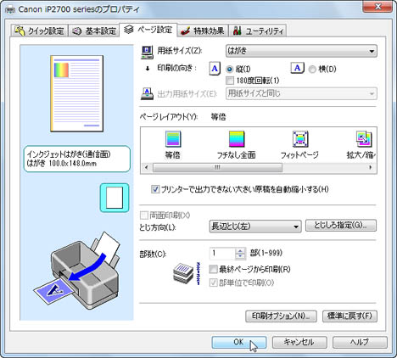Enable the 180度回転 checkbox

pos(230,81)
